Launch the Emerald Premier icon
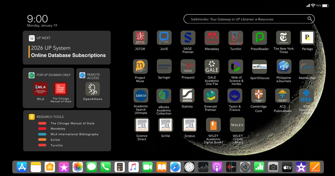Screen dimensions: 335x176 click(211, 96)
